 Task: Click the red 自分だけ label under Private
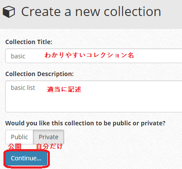pos(49,147)
